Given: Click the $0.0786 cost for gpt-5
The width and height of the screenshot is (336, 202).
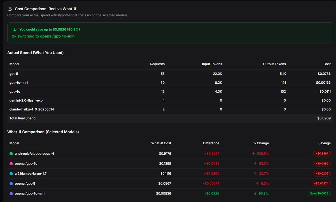Looking at the screenshot, I should 324,74.
